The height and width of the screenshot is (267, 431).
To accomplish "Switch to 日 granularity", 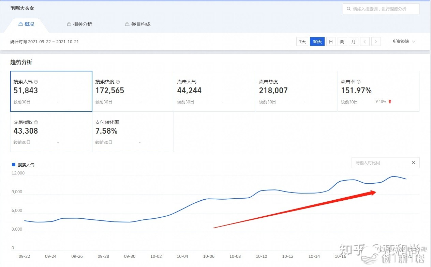I will pyautogui.click(x=331, y=42).
